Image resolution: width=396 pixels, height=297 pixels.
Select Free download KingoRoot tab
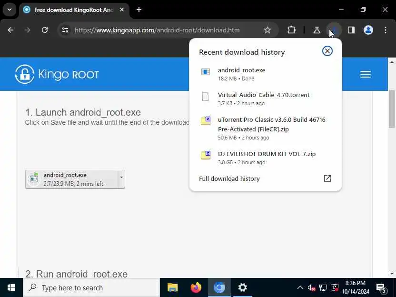pyautogui.click(x=74, y=10)
